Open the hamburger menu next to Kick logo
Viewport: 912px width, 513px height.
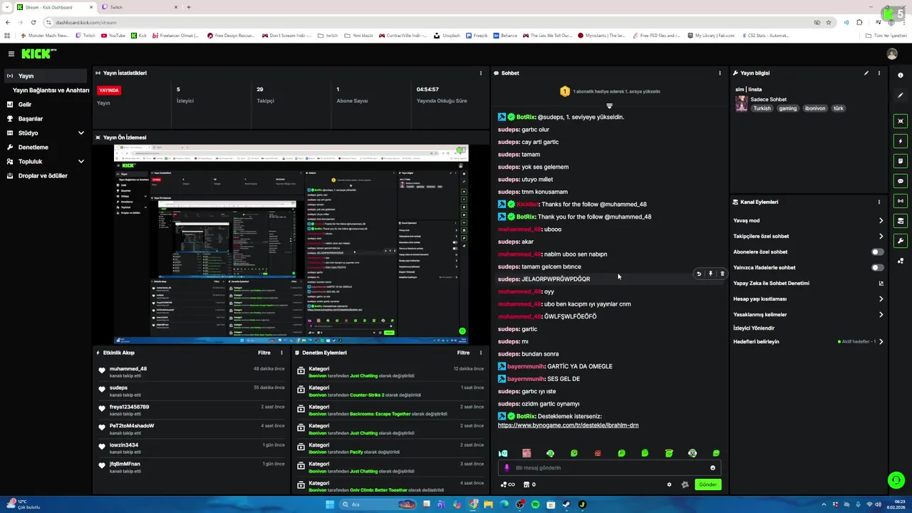point(11,53)
